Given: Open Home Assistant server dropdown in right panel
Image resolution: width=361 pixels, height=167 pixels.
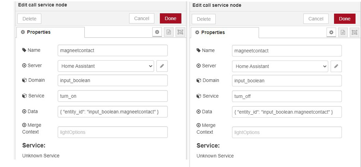Looking at the screenshot, I should pyautogui.click(x=280, y=66).
